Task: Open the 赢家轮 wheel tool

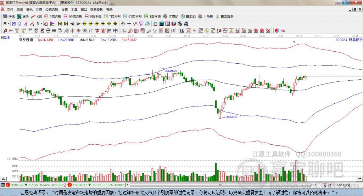Action: pyautogui.click(x=188, y=17)
